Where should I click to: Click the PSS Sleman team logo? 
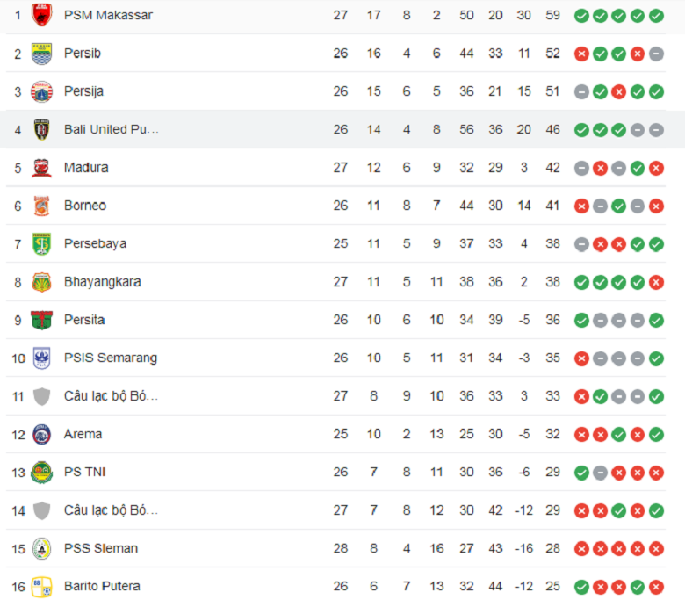41,549
